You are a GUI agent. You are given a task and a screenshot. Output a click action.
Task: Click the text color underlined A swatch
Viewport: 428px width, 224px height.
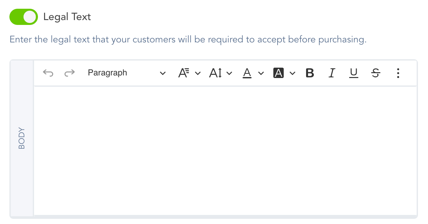[x=247, y=73]
